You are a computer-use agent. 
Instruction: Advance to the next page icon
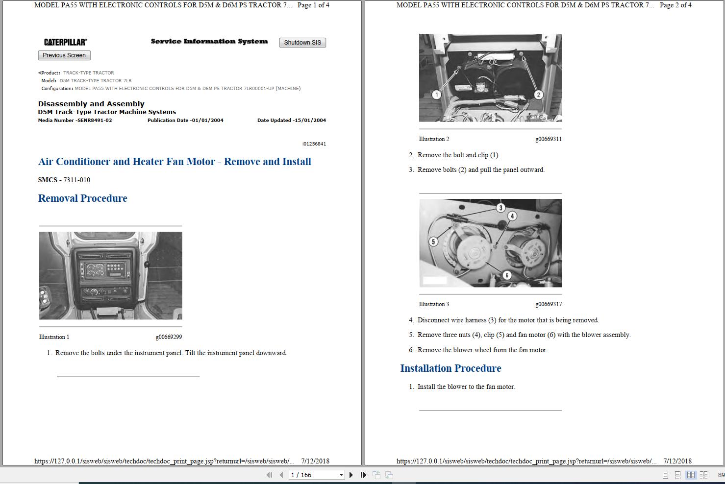[350, 475]
